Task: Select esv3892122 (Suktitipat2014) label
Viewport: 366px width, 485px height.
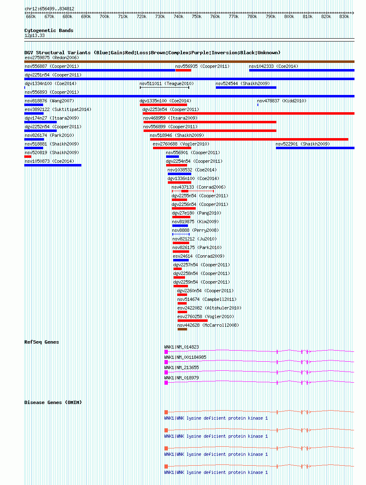Action: [58, 110]
